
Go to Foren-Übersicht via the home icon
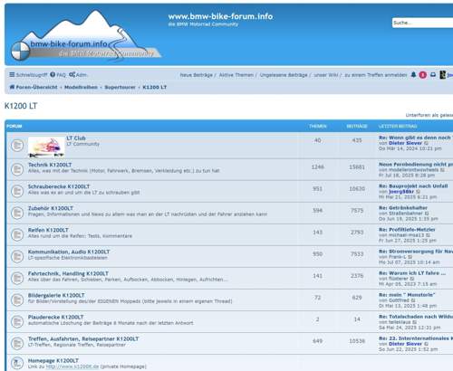pyautogui.click(x=34, y=87)
